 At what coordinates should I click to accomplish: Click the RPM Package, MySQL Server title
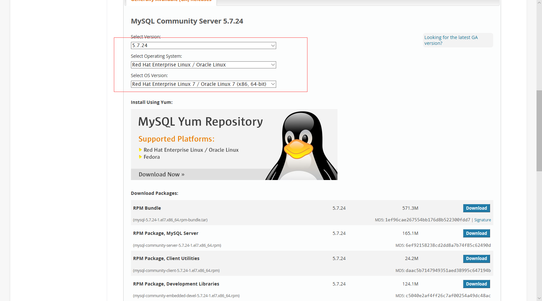(166, 233)
